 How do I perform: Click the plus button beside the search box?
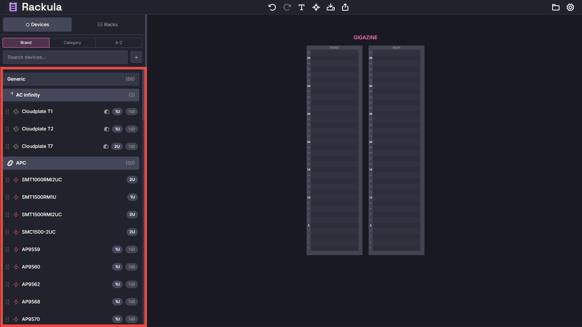click(136, 57)
